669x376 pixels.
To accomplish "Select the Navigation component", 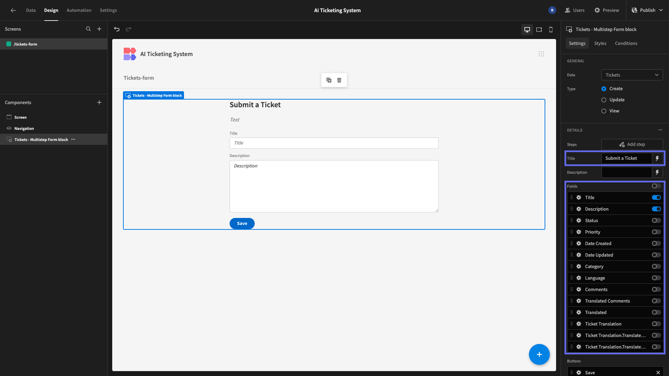I will click(54, 128).
